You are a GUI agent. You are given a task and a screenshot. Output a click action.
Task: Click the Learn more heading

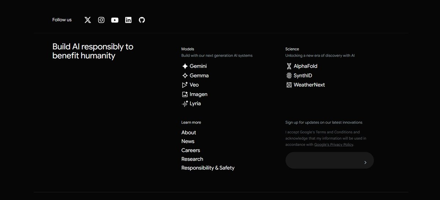[191, 122]
